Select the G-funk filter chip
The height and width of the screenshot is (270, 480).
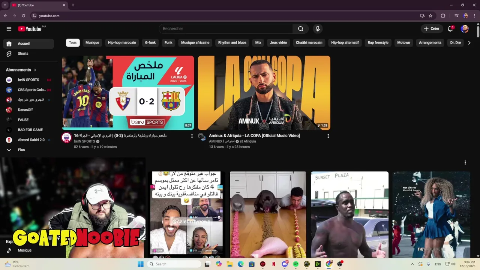150,43
